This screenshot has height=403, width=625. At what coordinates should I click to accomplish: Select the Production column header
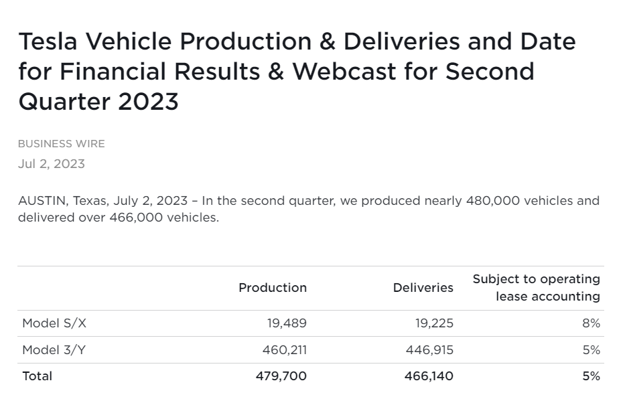click(x=272, y=288)
